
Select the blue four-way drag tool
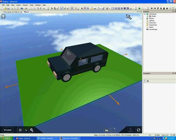tap(88, 8)
